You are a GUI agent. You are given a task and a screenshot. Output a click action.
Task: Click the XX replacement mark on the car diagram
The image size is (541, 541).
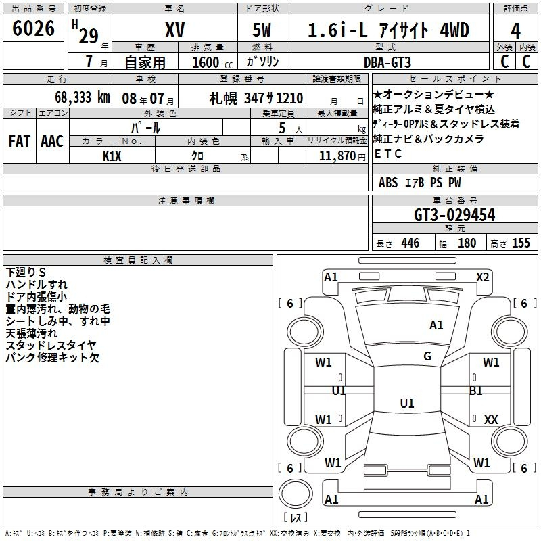491,420
